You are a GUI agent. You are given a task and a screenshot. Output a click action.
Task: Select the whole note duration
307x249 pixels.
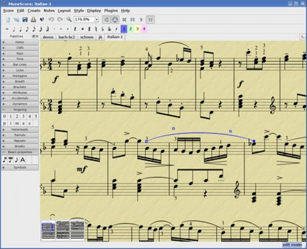[7, 29]
